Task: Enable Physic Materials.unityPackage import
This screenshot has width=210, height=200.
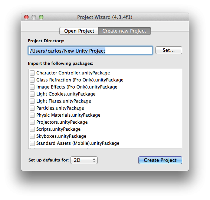Action: coord(32,115)
